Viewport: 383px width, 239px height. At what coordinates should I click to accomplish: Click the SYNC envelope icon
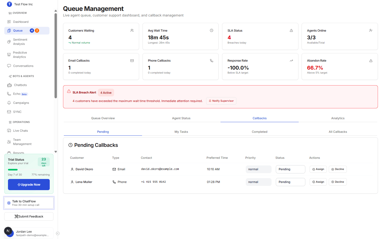coord(9,112)
